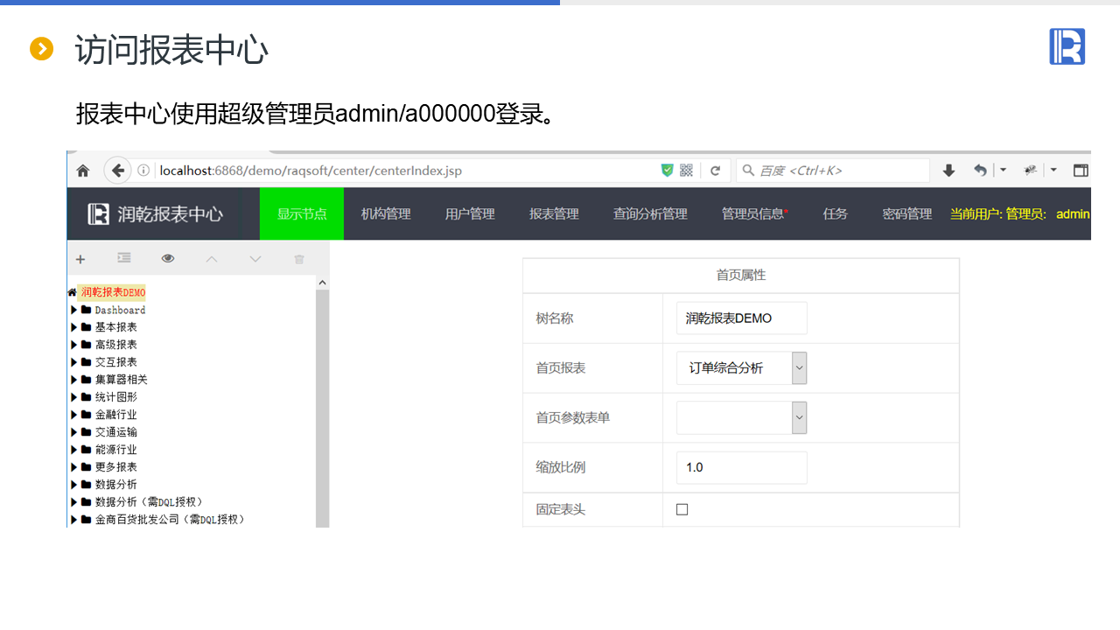Reload the page with the refresh icon
The image size is (1120, 630).
[x=715, y=171]
